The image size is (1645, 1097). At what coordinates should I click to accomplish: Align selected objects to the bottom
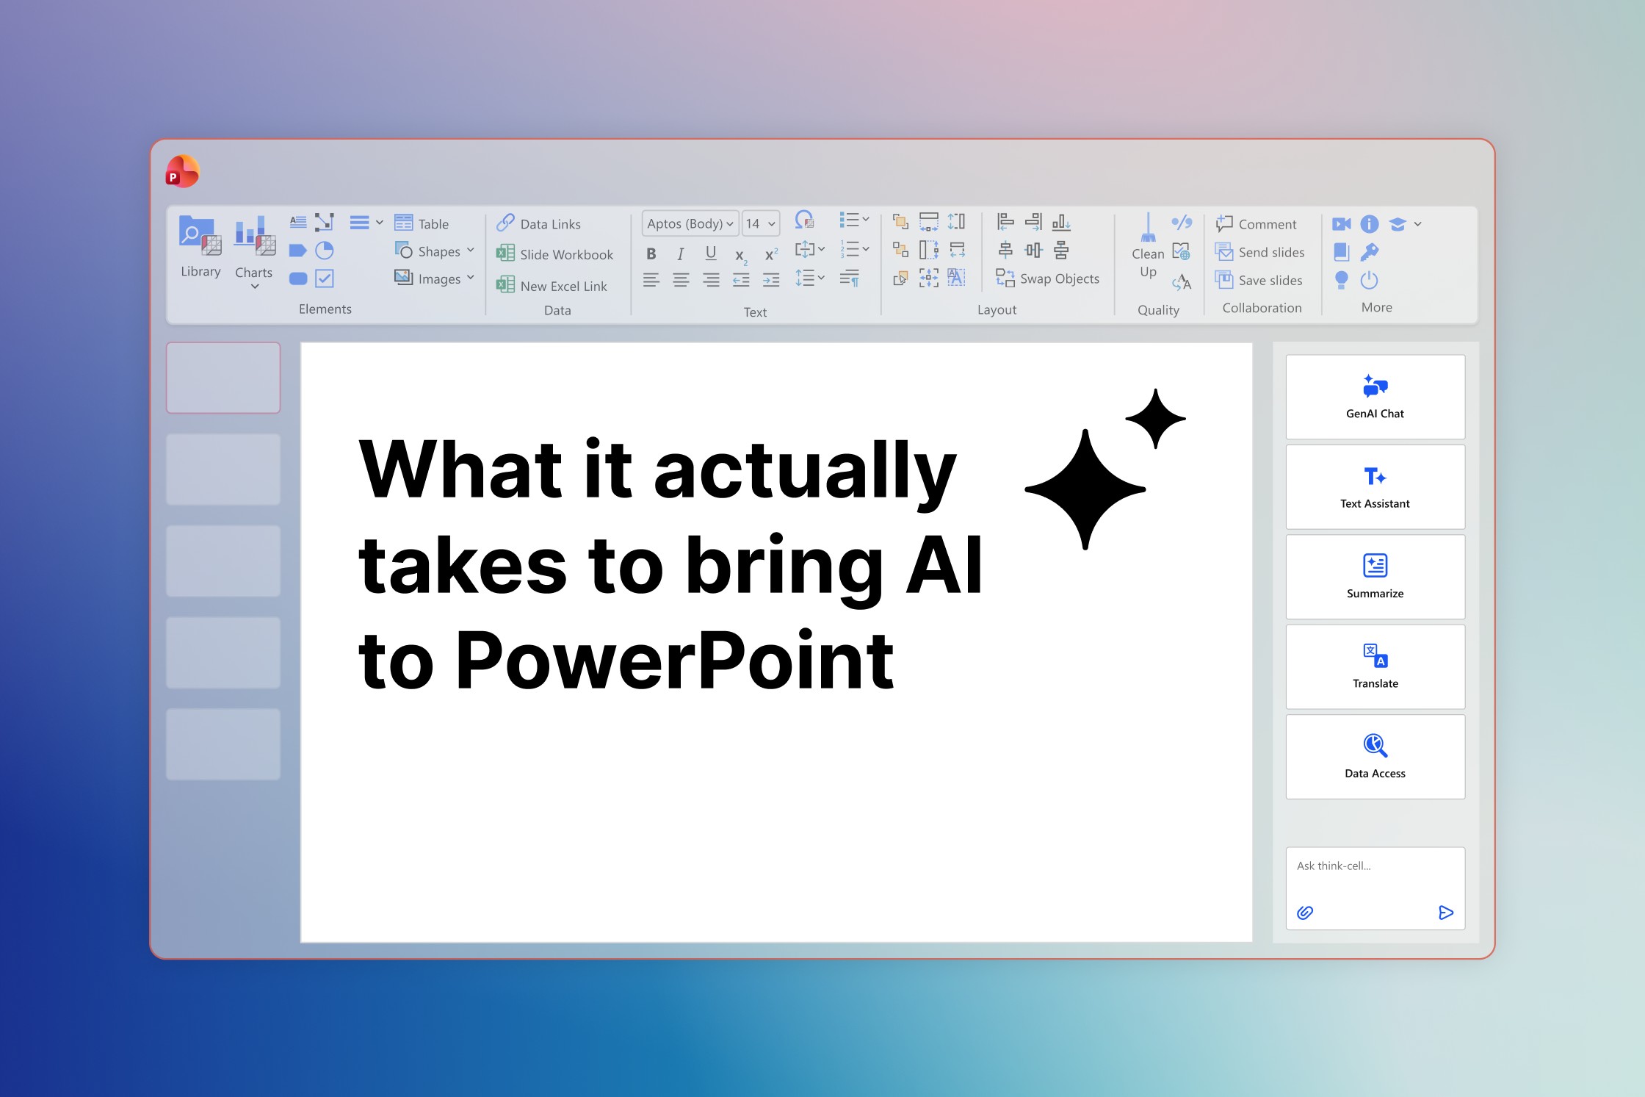point(1061,221)
